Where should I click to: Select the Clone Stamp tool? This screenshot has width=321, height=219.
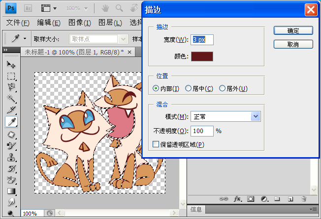click(11, 157)
